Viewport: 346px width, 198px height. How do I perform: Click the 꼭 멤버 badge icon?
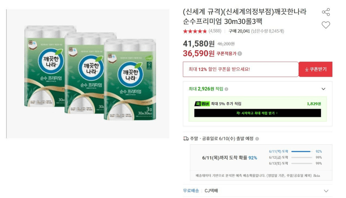[x=202, y=104]
